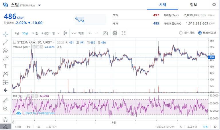The height and width of the screenshot is (130, 220).
Task: Click the 486 current price label on axis
Action: tap(211, 57)
